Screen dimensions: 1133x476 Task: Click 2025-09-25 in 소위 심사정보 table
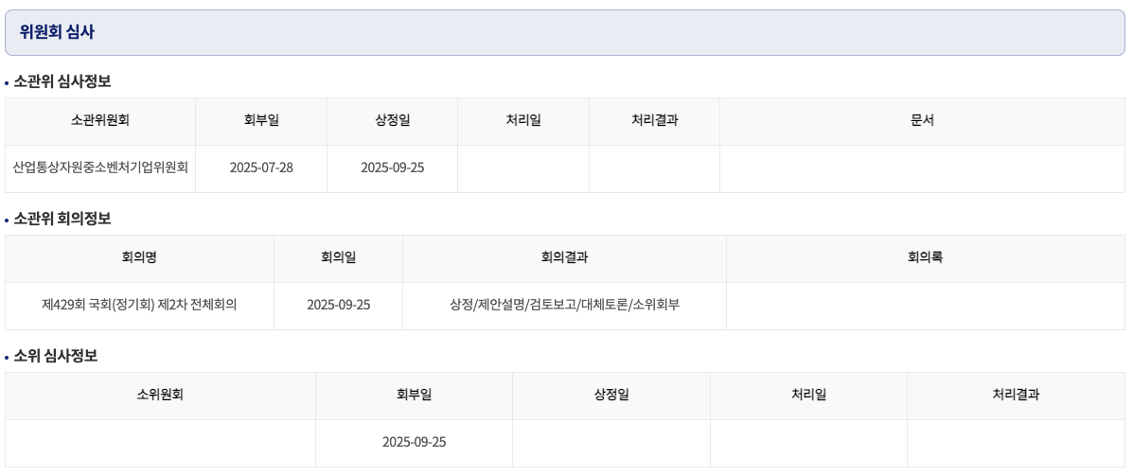click(x=414, y=443)
